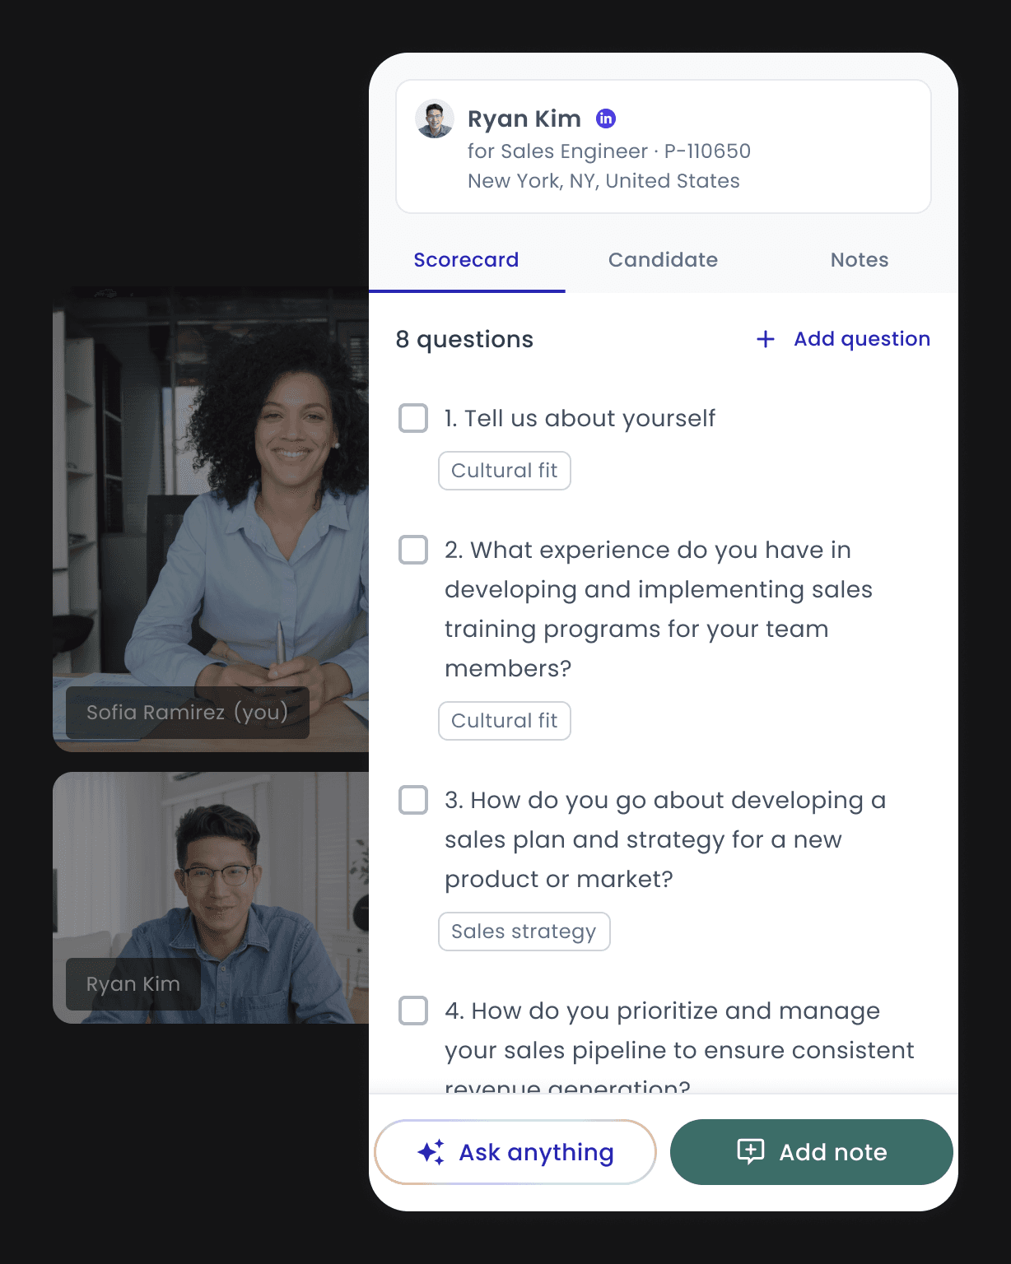Click the sparkle icon in Ask anything
This screenshot has width=1011, height=1264.
pyautogui.click(x=431, y=1152)
